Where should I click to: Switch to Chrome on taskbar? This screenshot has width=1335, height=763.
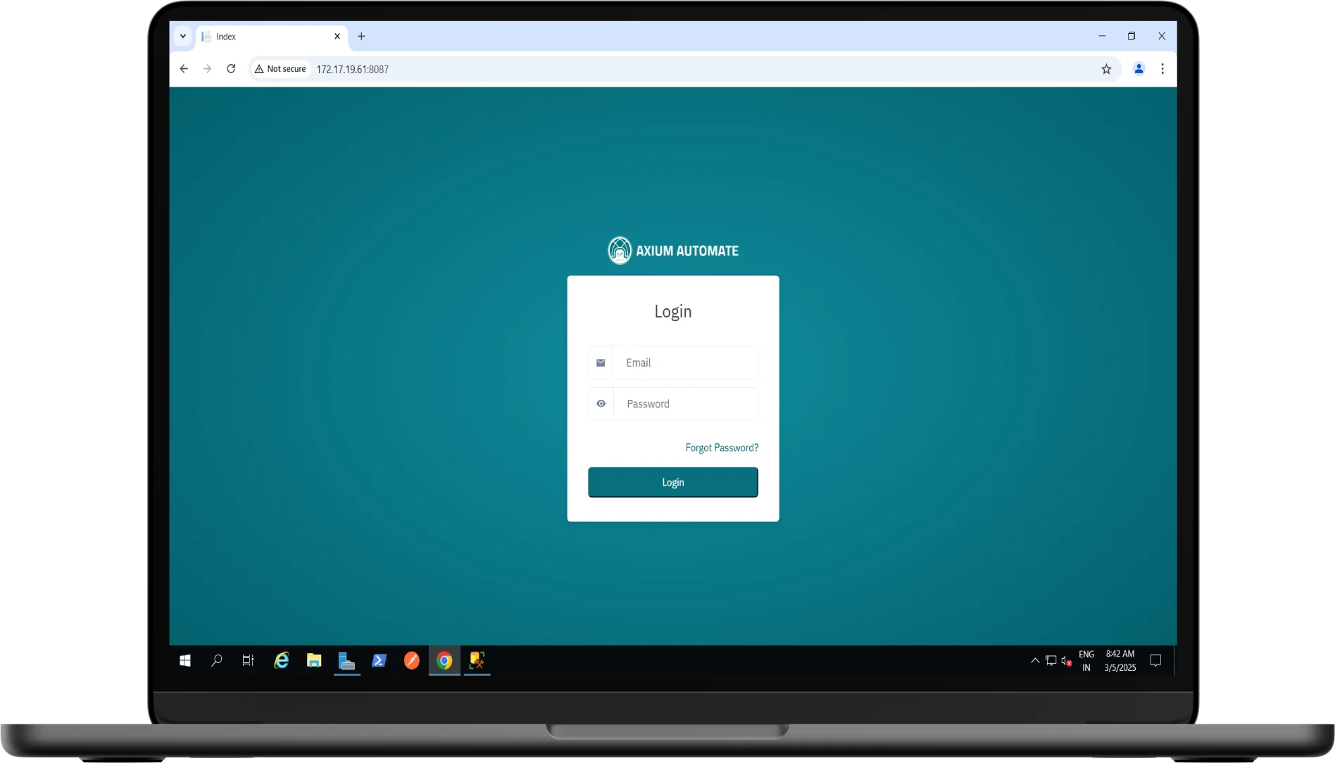pos(444,661)
